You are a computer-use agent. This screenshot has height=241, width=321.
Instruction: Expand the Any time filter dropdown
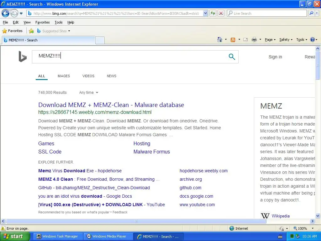pos(89,93)
